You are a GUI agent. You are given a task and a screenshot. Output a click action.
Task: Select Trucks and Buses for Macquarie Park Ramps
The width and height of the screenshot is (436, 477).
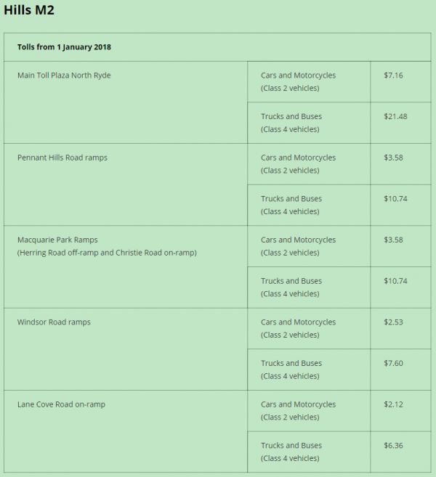point(291,281)
